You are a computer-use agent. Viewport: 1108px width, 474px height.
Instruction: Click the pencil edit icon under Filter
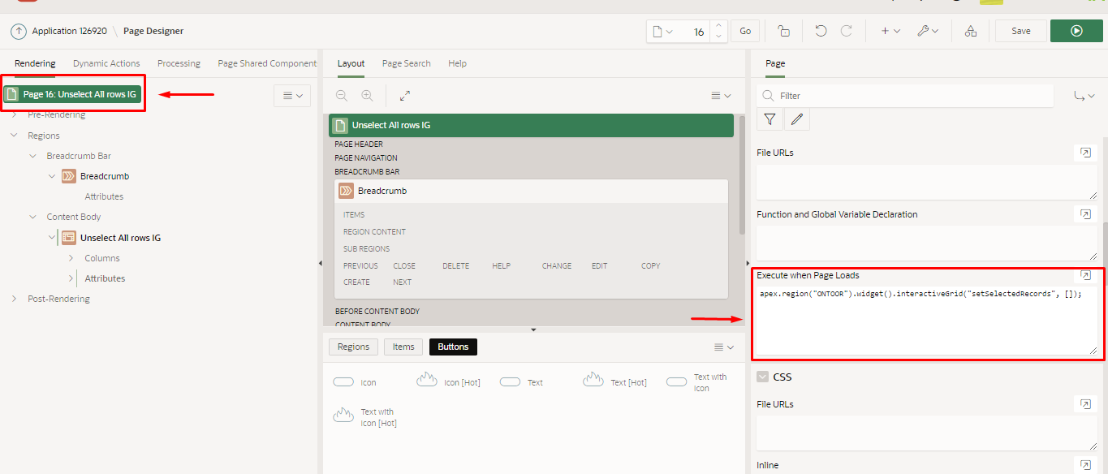[796, 119]
